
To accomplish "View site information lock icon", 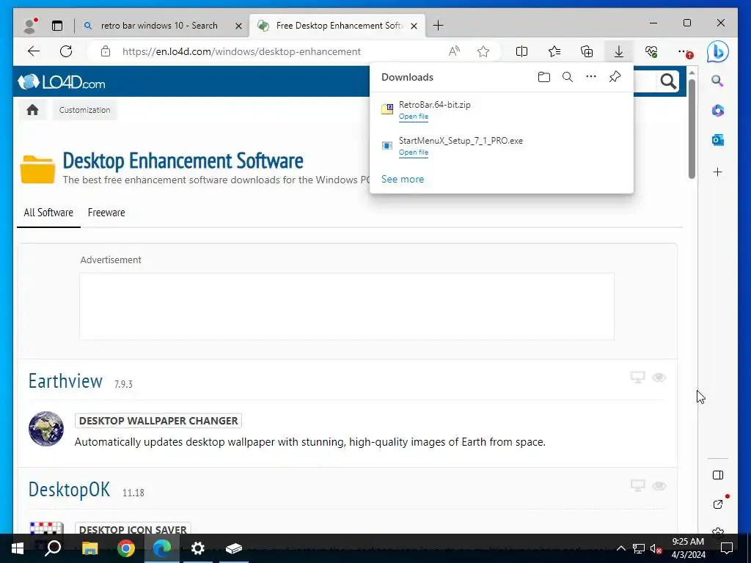I will coord(106,51).
